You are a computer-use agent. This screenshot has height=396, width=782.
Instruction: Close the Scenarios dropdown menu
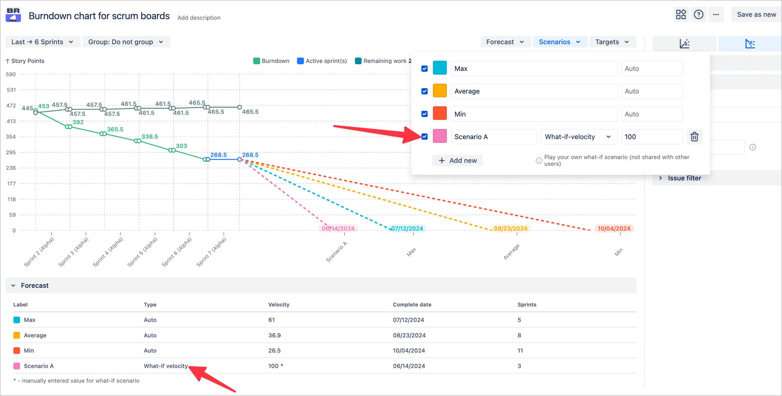point(560,42)
